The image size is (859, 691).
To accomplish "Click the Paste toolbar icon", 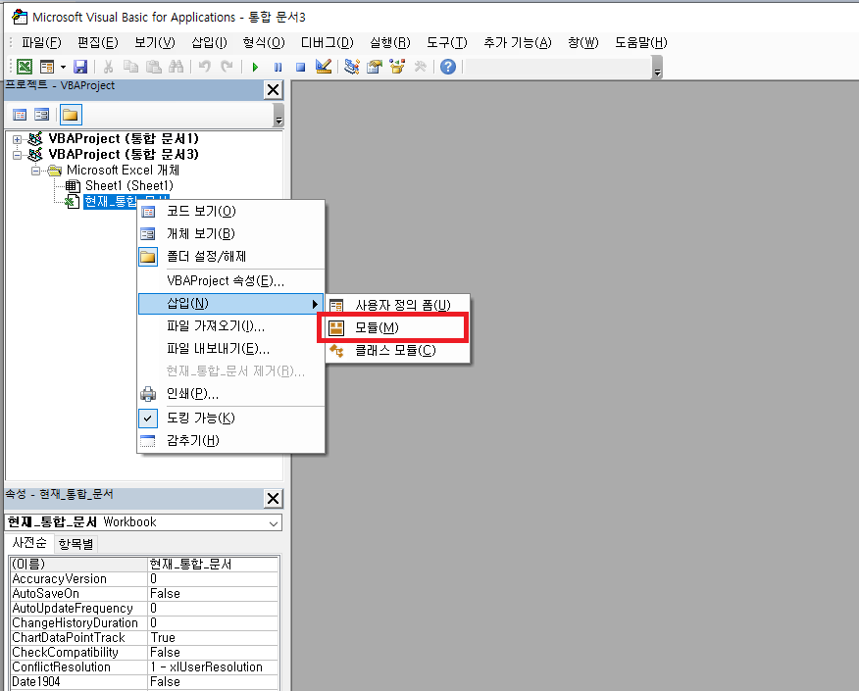I will click(x=153, y=67).
